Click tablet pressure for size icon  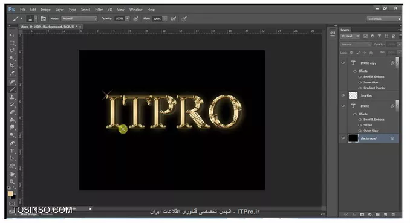point(184,19)
